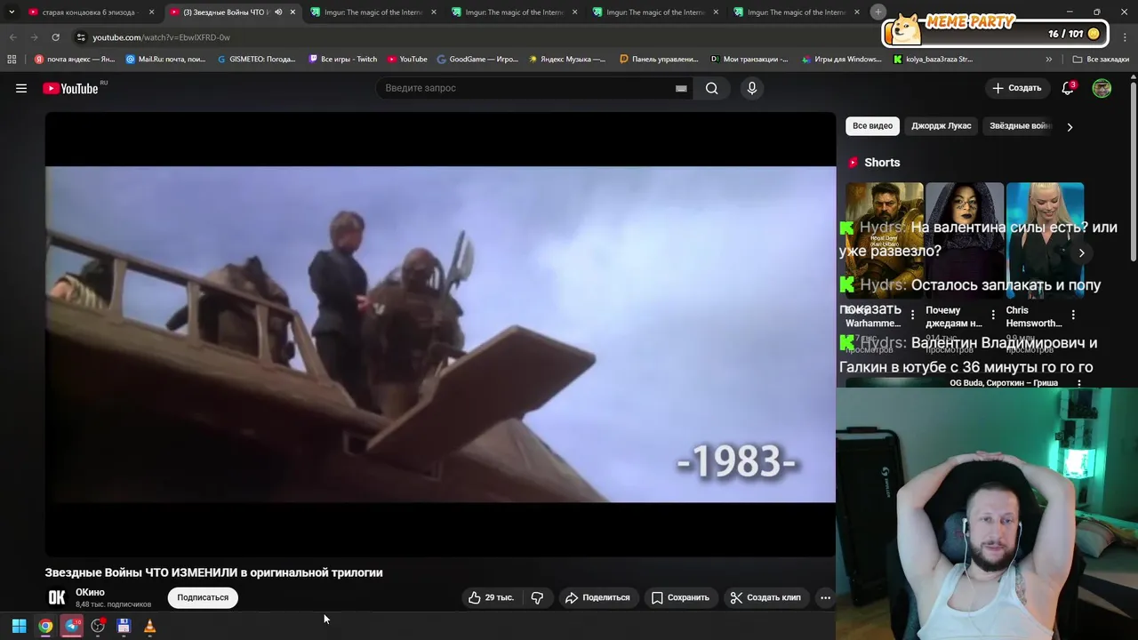Open YouTube notifications bell
This screenshot has width=1138, height=640.
click(1068, 88)
